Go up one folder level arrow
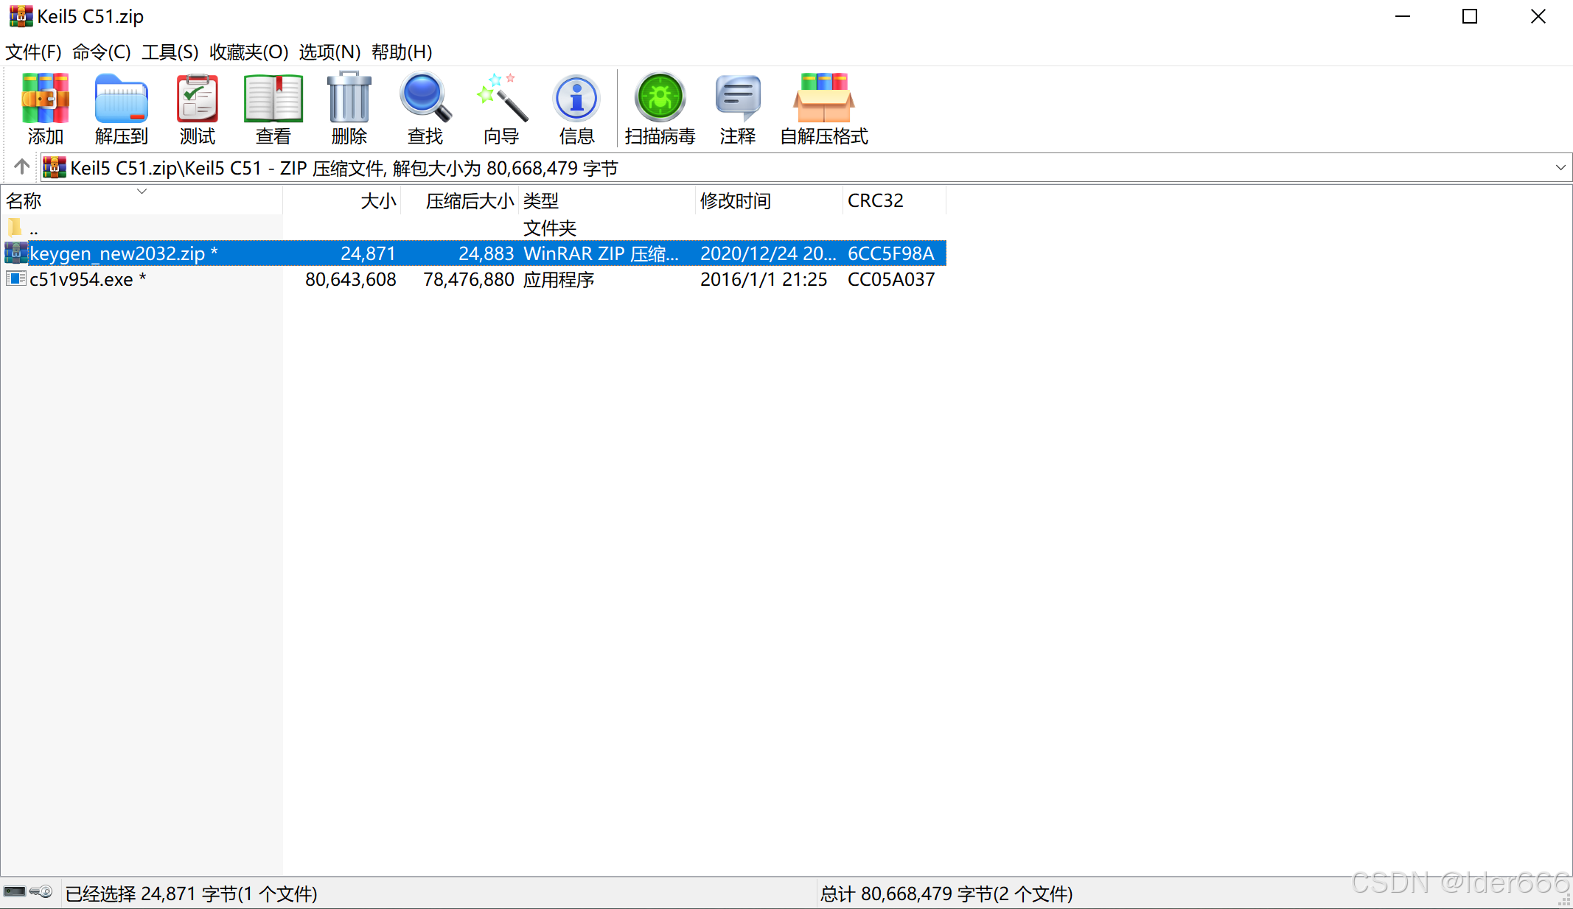The image size is (1573, 909). 22,167
